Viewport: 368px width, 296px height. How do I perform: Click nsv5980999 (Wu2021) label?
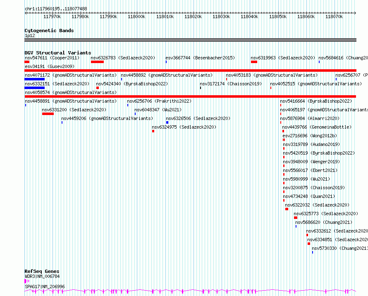point(306,179)
